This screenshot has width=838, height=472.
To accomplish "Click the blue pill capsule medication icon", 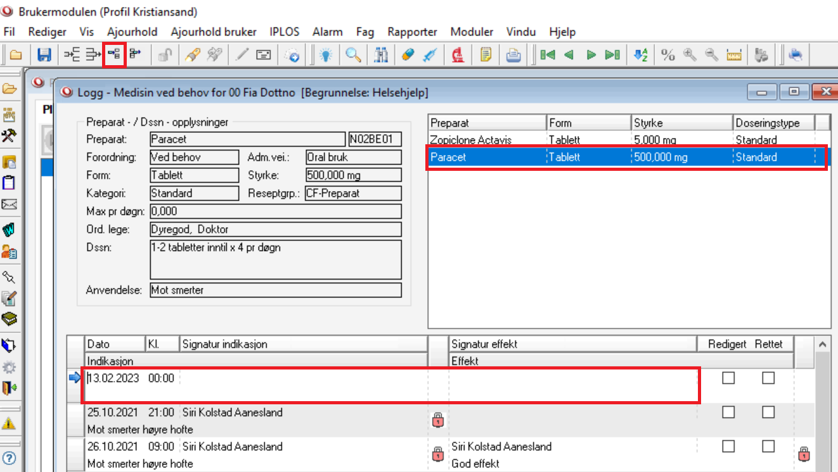I will coord(408,55).
